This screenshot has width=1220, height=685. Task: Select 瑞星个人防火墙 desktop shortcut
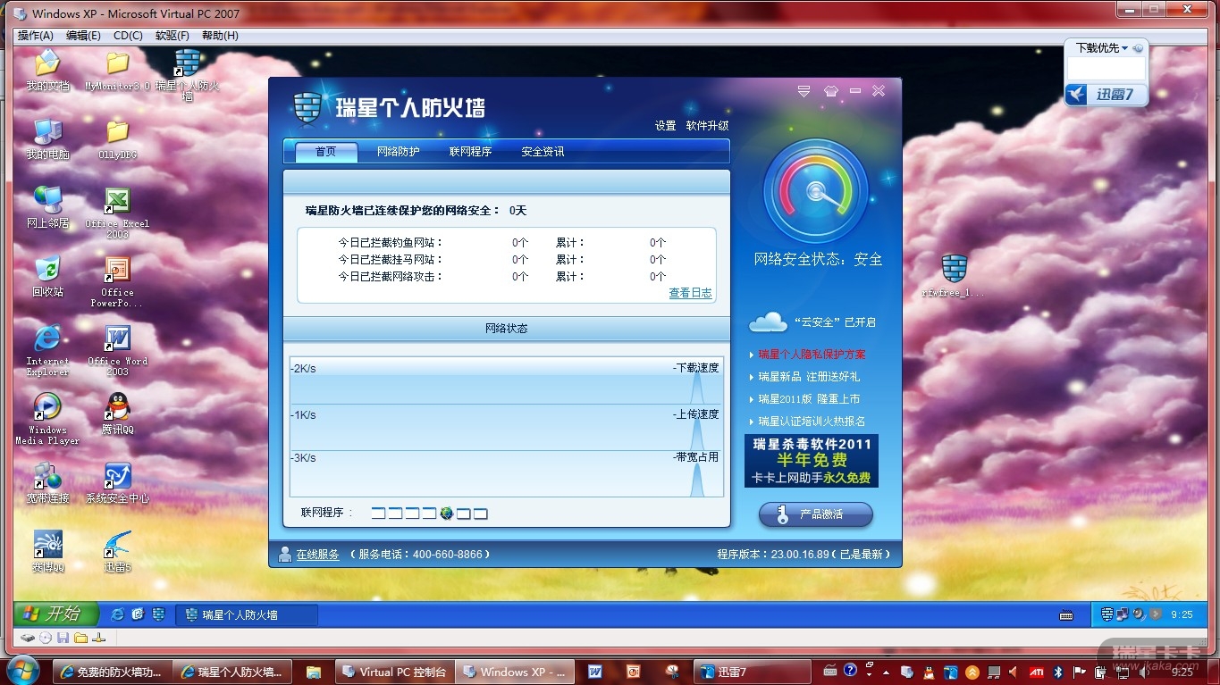coord(187,74)
